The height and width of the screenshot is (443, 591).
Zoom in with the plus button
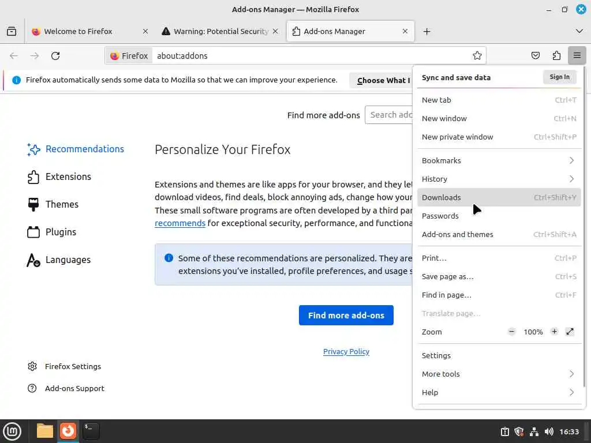pos(554,332)
